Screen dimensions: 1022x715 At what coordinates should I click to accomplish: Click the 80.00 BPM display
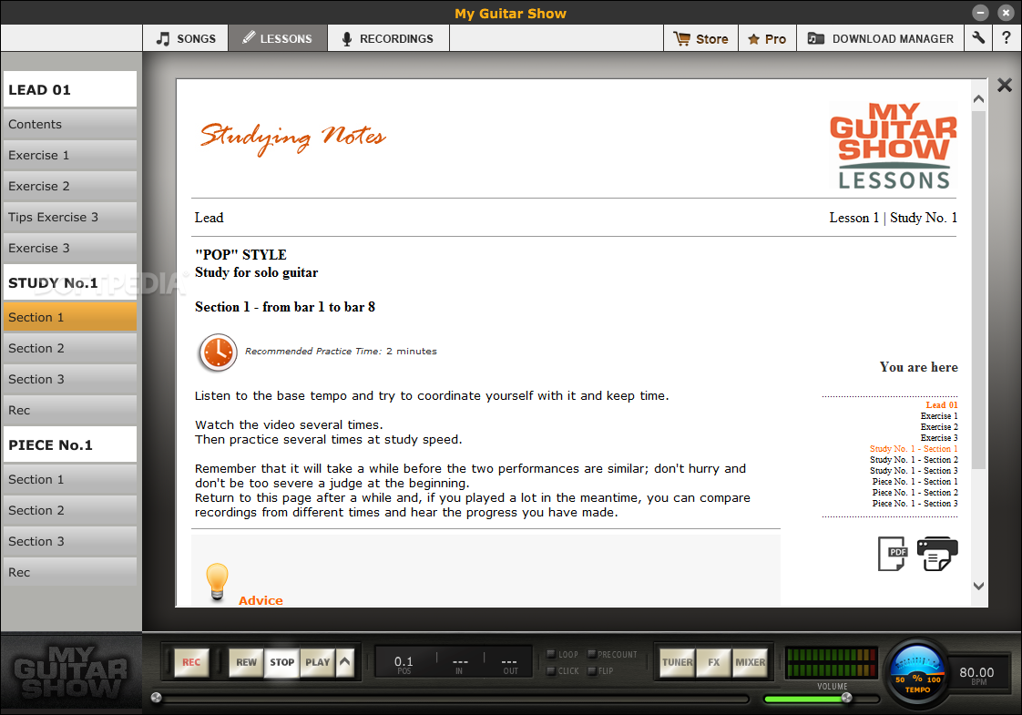(x=976, y=675)
